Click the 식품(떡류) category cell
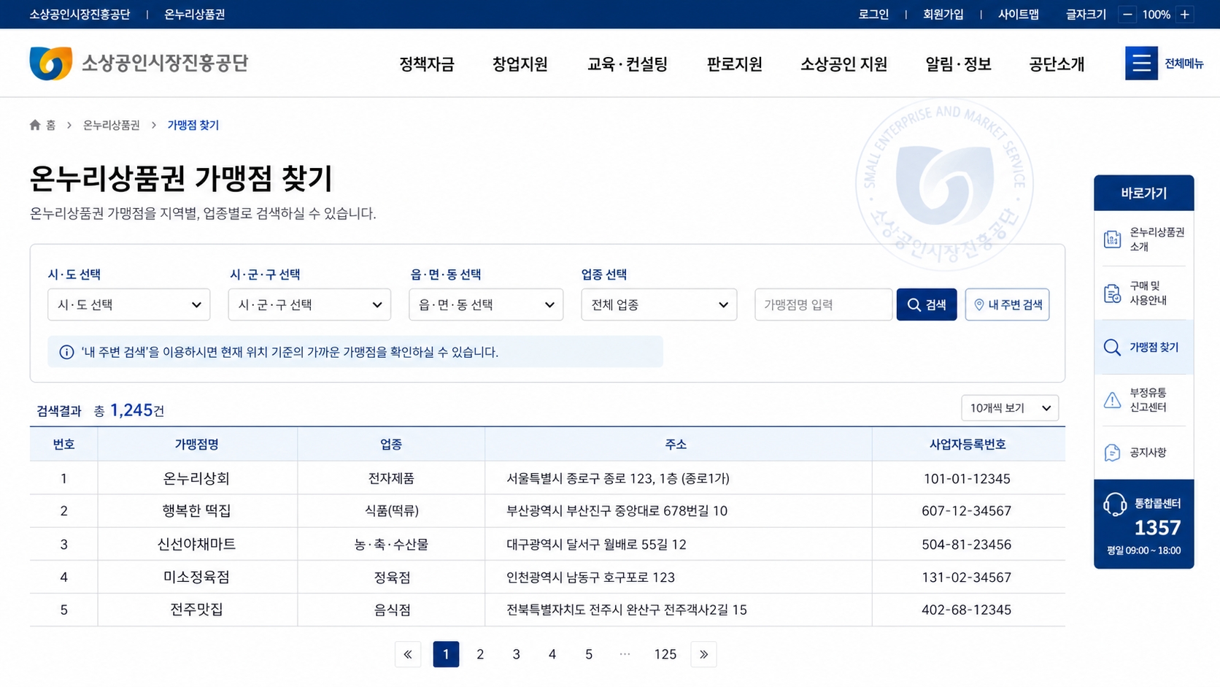The height and width of the screenshot is (687, 1220). point(392,511)
